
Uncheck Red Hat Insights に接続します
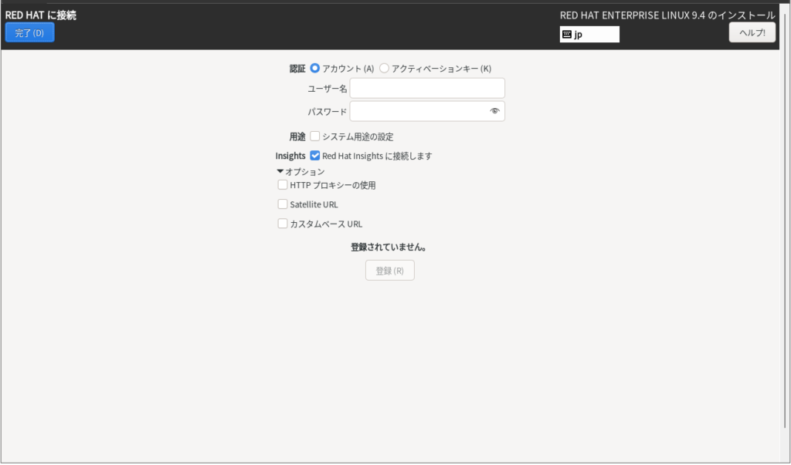tap(315, 156)
